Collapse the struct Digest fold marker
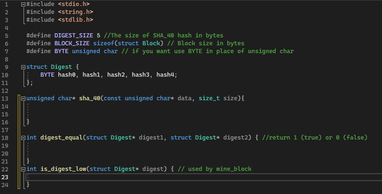 pos(24,67)
